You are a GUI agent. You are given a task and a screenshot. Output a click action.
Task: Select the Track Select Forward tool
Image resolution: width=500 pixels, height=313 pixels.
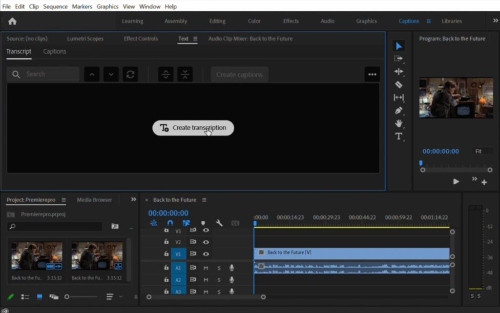(x=398, y=59)
